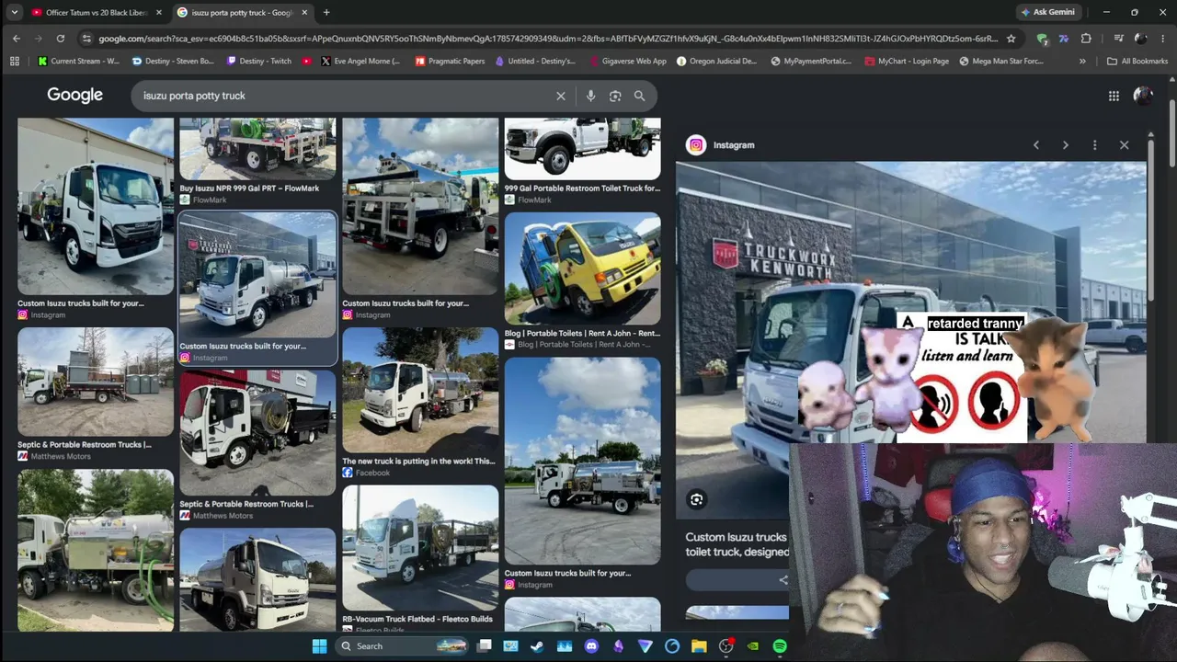
Task: Open the Eve Angel Morne X bookmark
Action: pos(361,62)
